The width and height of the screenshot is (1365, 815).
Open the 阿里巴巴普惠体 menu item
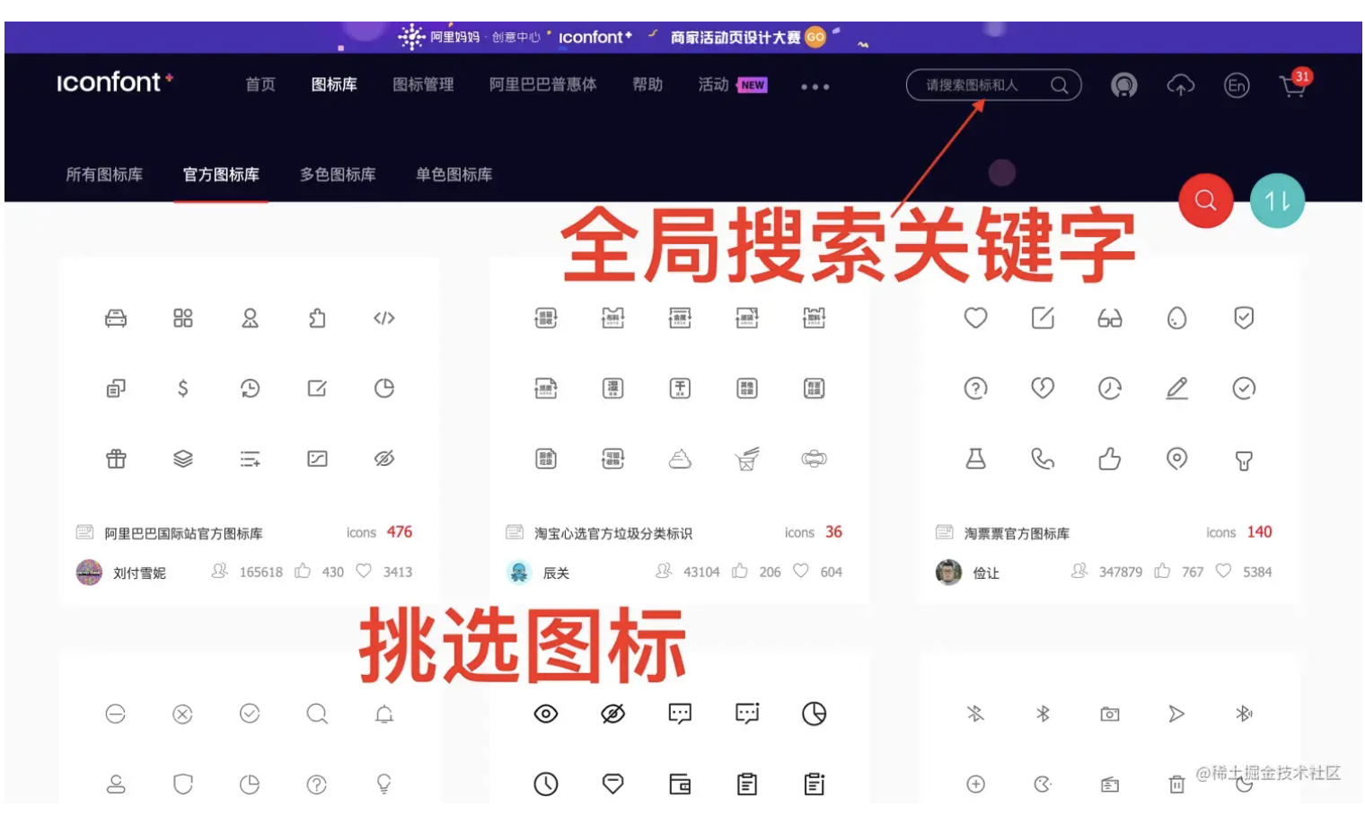coord(542,84)
